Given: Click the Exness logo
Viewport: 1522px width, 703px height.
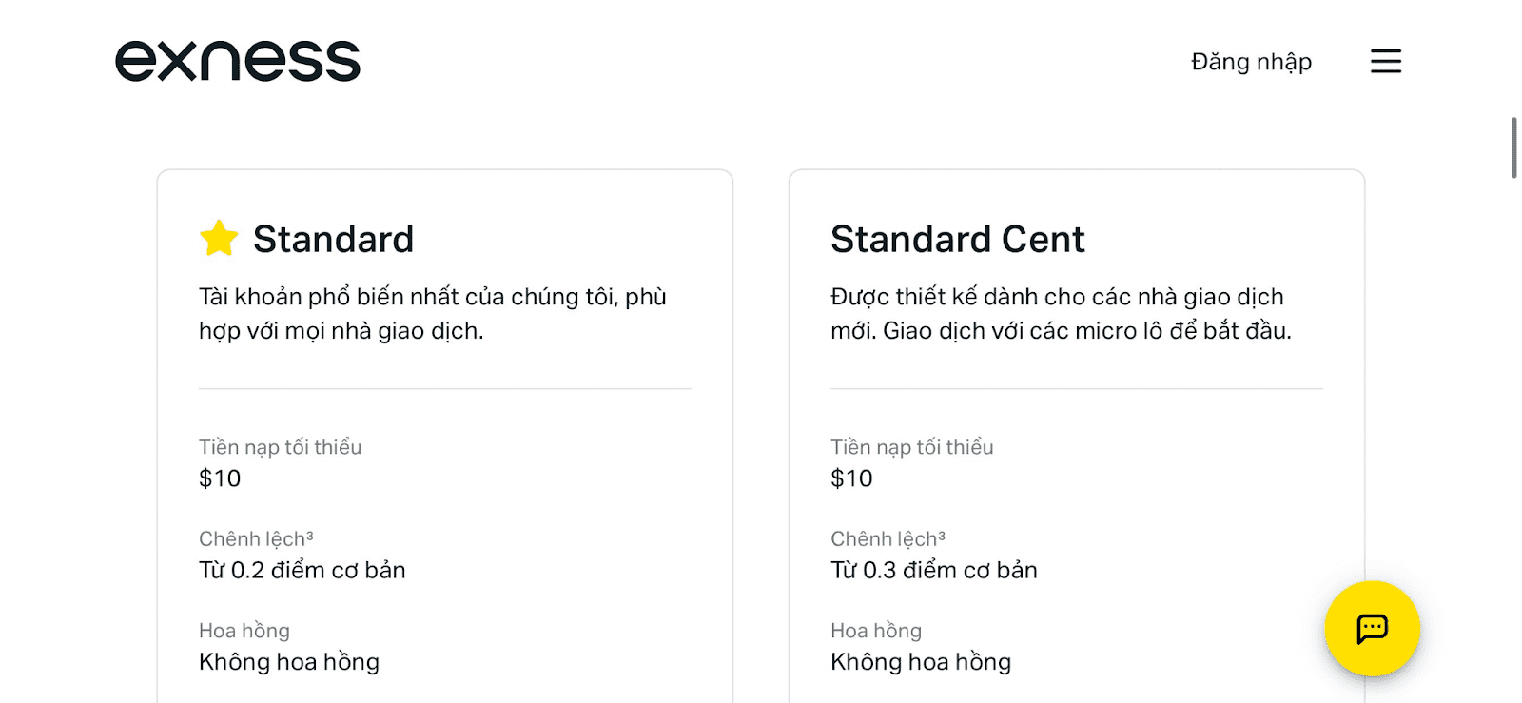Looking at the screenshot, I should 237,60.
